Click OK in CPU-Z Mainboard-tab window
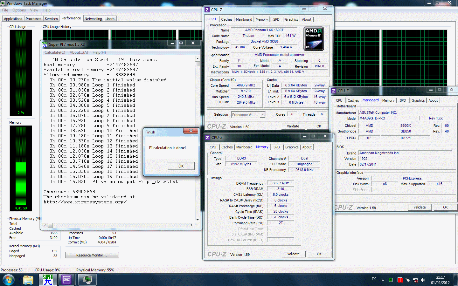Viewport: 458px width, 286px height. point(445,207)
